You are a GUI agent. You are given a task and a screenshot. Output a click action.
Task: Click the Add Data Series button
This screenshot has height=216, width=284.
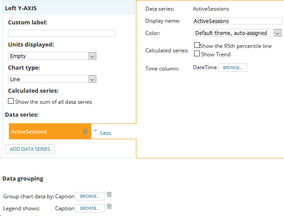(30, 149)
